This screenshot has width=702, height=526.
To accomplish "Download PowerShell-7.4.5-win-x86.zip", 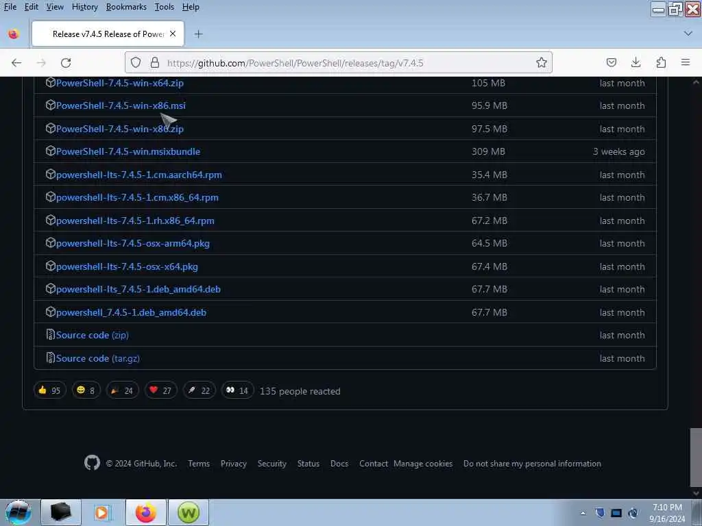I will (119, 129).
